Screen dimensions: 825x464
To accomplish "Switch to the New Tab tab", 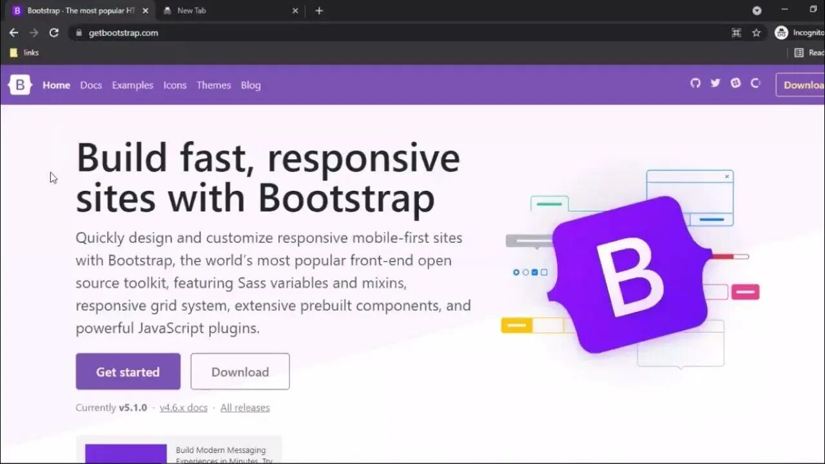I will pos(230,11).
